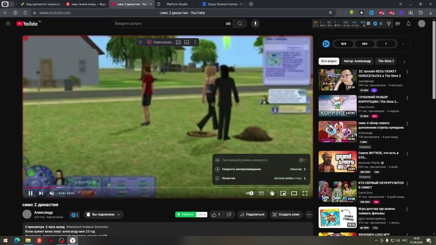
Task: Unmute the video player sound
Action: [x=52, y=193]
